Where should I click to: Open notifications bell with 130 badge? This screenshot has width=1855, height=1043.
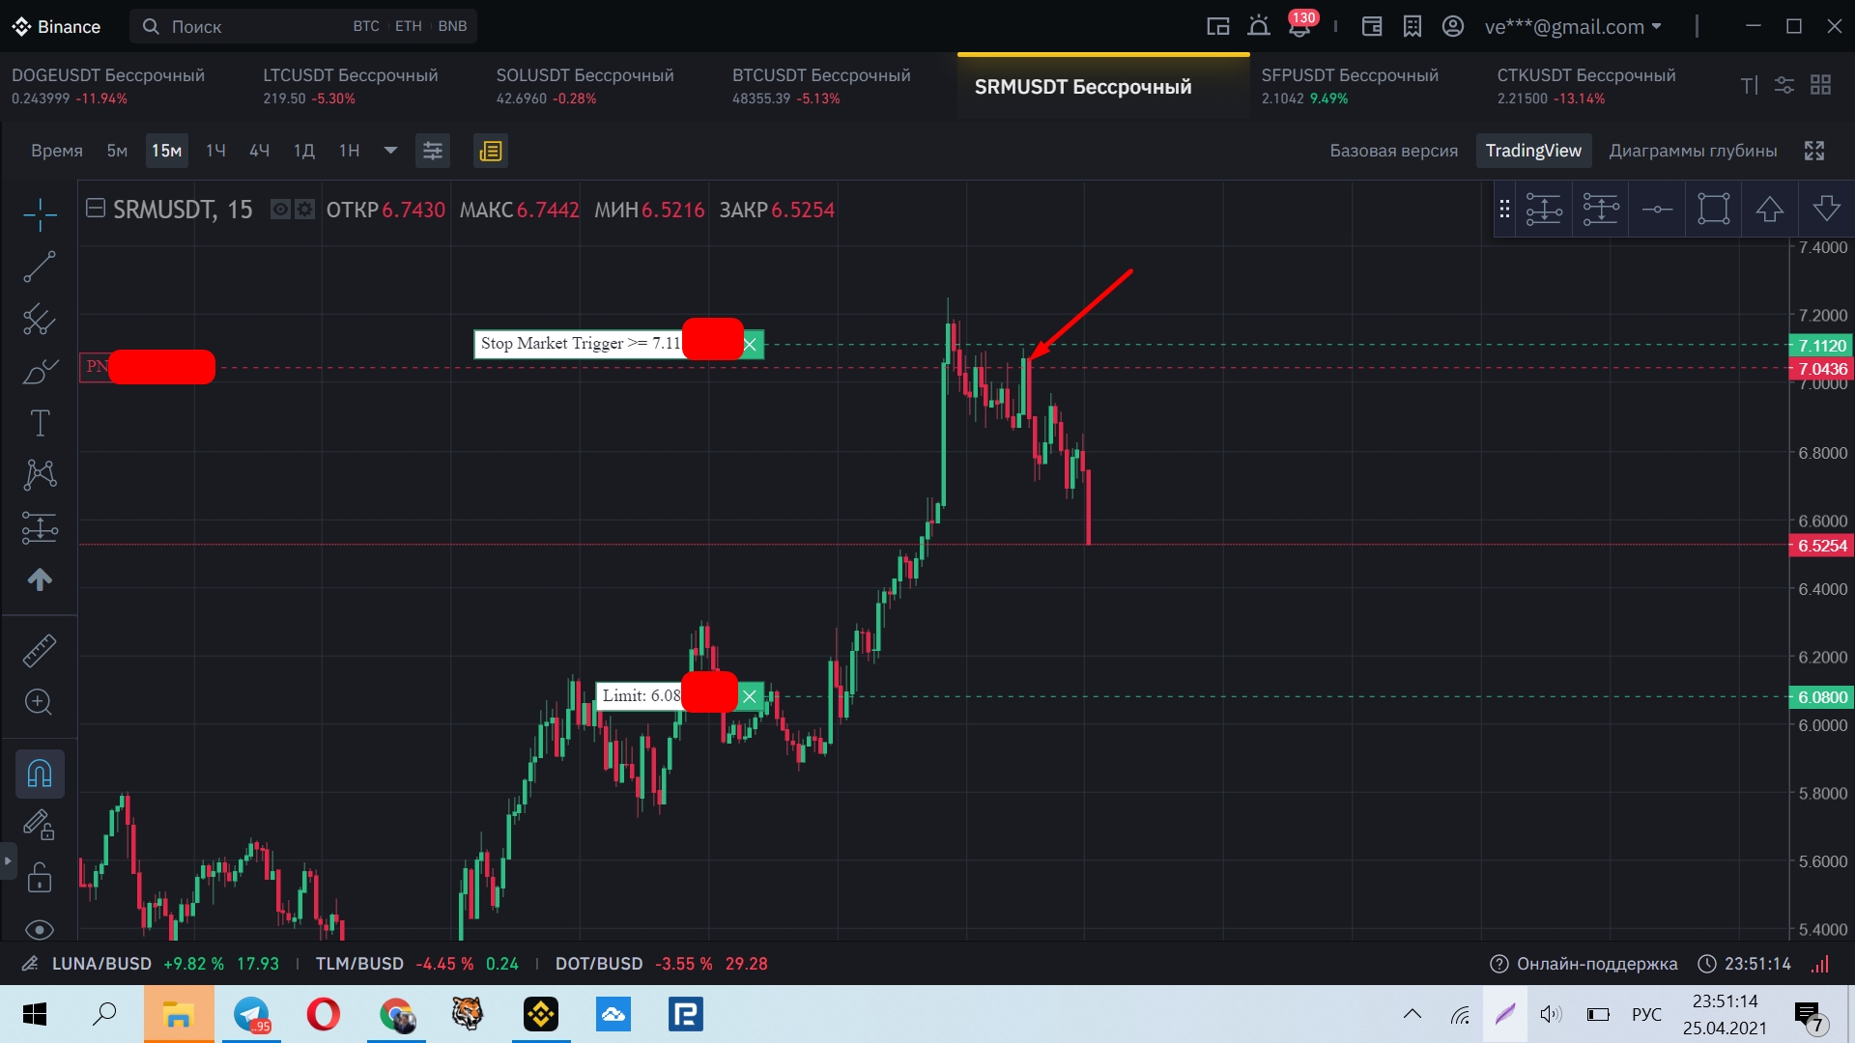tap(1300, 25)
